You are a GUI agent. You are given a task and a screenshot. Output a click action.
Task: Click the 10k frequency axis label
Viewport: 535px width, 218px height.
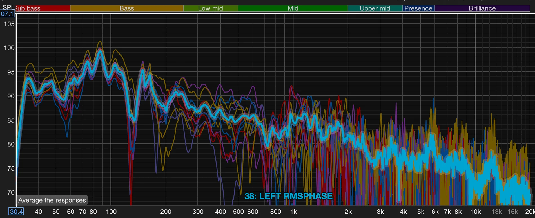(476, 212)
